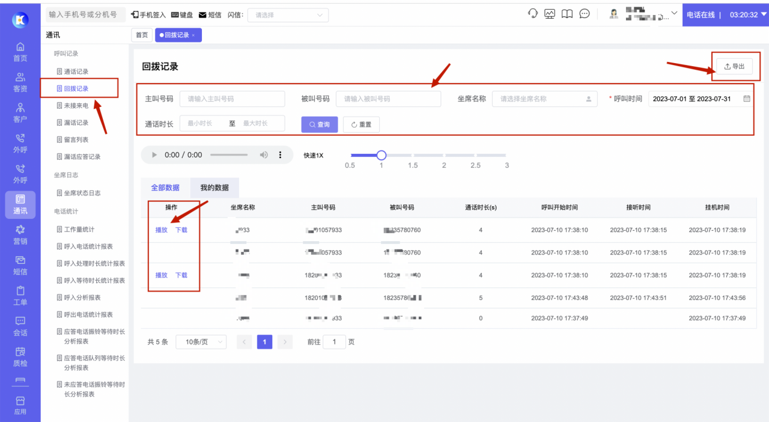Click the 查询 search button
The height and width of the screenshot is (422, 769).
coord(320,124)
